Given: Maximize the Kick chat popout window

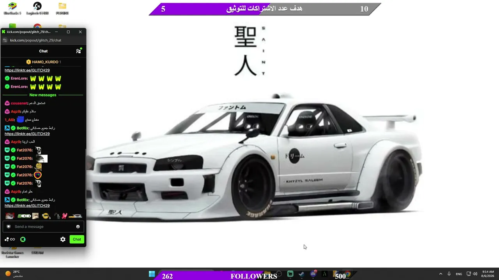Looking at the screenshot, I should (68, 32).
